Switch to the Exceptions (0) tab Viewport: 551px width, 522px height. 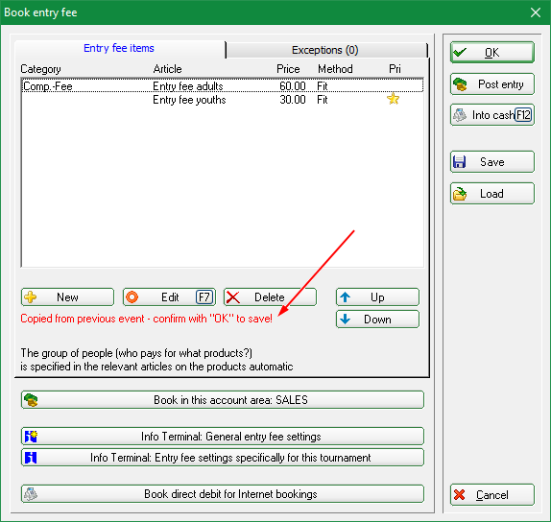326,50
